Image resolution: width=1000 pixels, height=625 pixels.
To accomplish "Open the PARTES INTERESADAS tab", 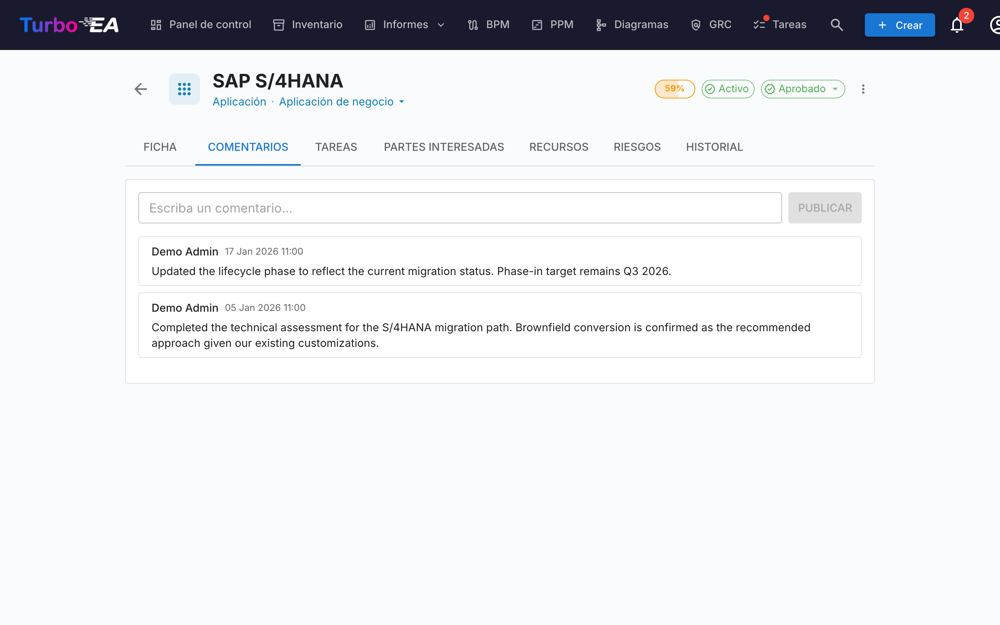I will [x=444, y=147].
